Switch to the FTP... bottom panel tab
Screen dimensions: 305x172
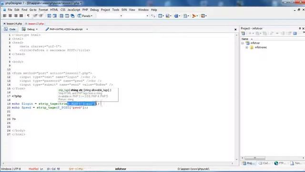(x=280, y=163)
